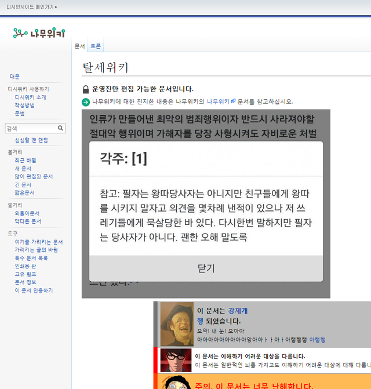The image size is (371, 389).
Task: Open 막다른 문서 link
Action: pos(28,221)
